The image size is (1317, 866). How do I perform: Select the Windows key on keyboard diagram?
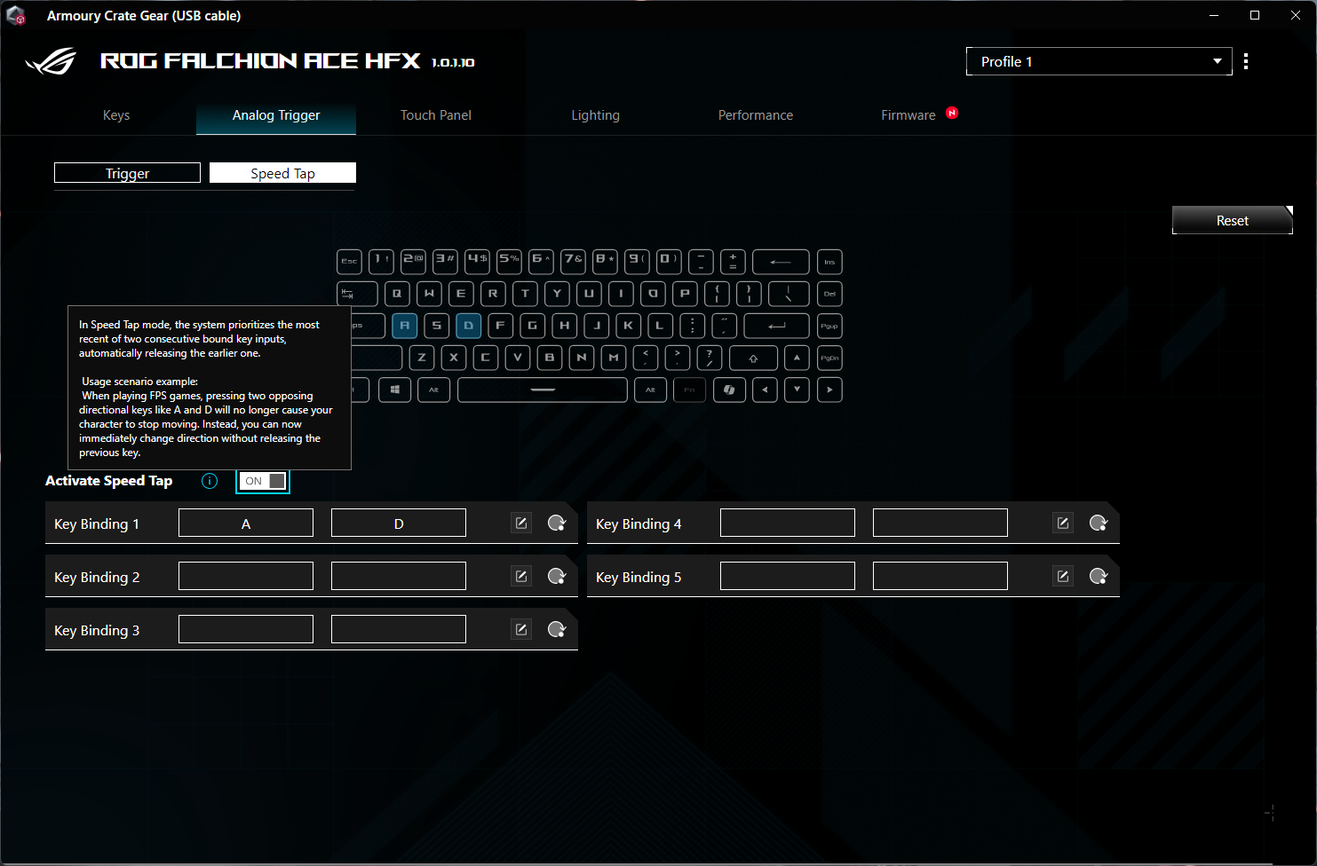coord(395,390)
